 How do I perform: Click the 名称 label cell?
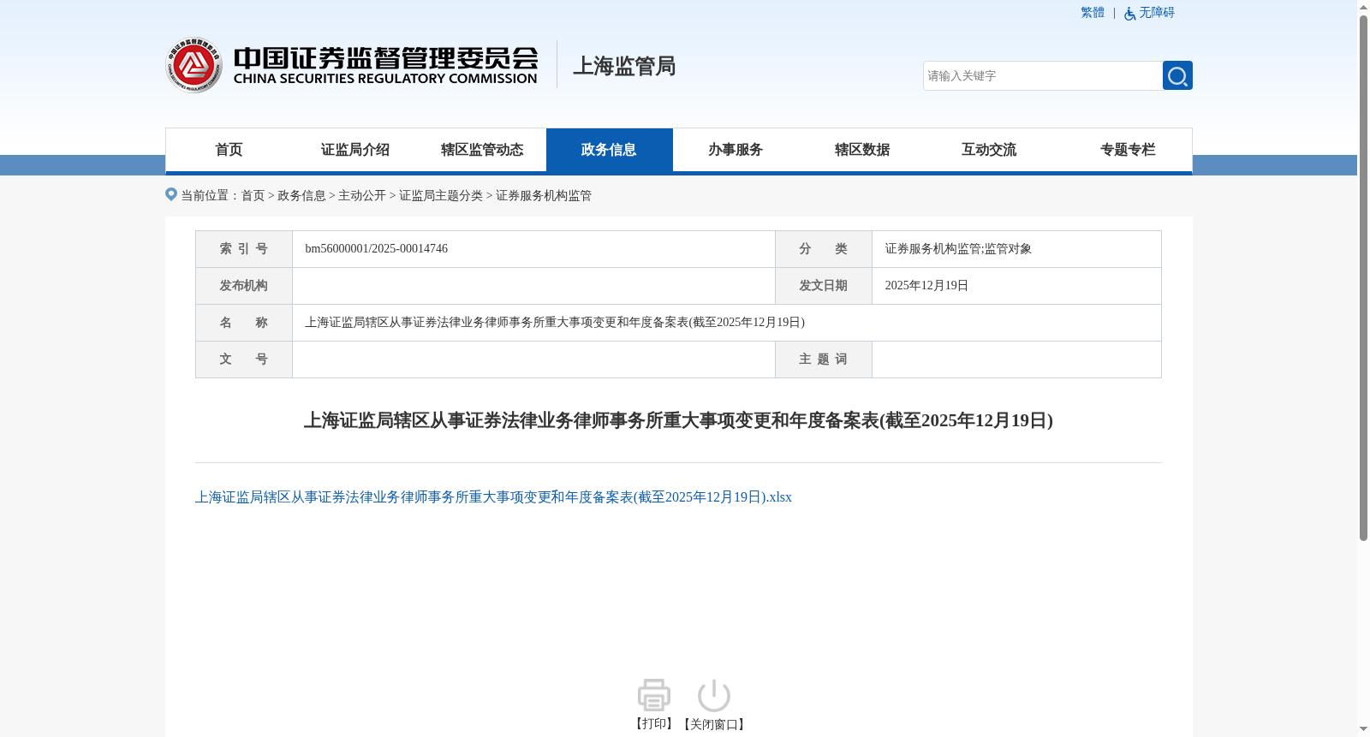pos(244,323)
